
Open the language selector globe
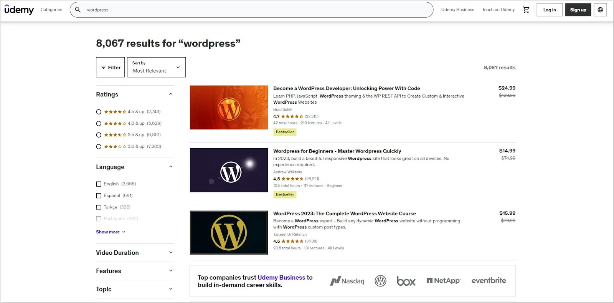point(600,10)
